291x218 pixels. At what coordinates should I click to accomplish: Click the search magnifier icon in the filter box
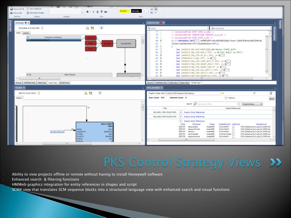[195, 104]
